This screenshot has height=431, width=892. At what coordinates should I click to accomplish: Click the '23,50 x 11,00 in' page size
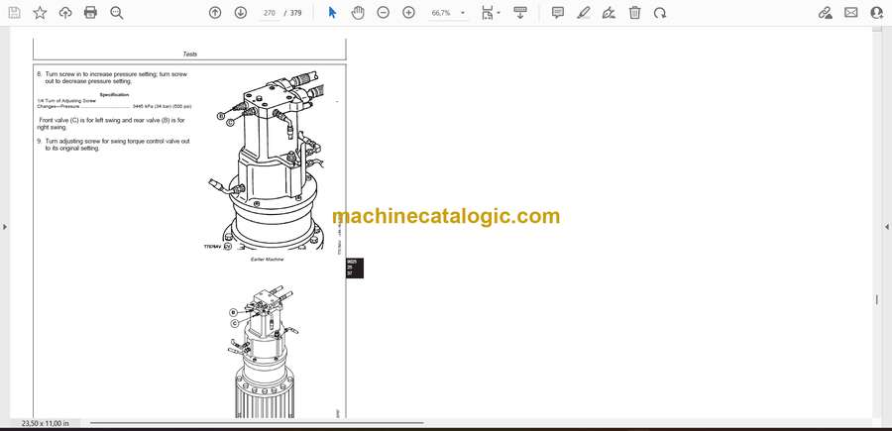pyautogui.click(x=45, y=423)
